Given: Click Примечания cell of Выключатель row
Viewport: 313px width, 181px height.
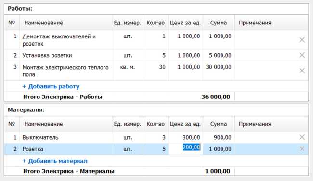Looking at the screenshot, I should click(266, 137).
